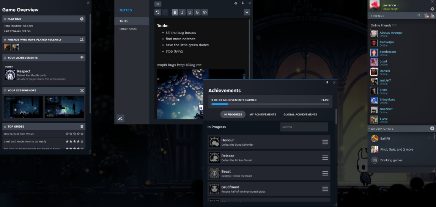
Task: Pin the Notes window
Action: coord(243,3)
